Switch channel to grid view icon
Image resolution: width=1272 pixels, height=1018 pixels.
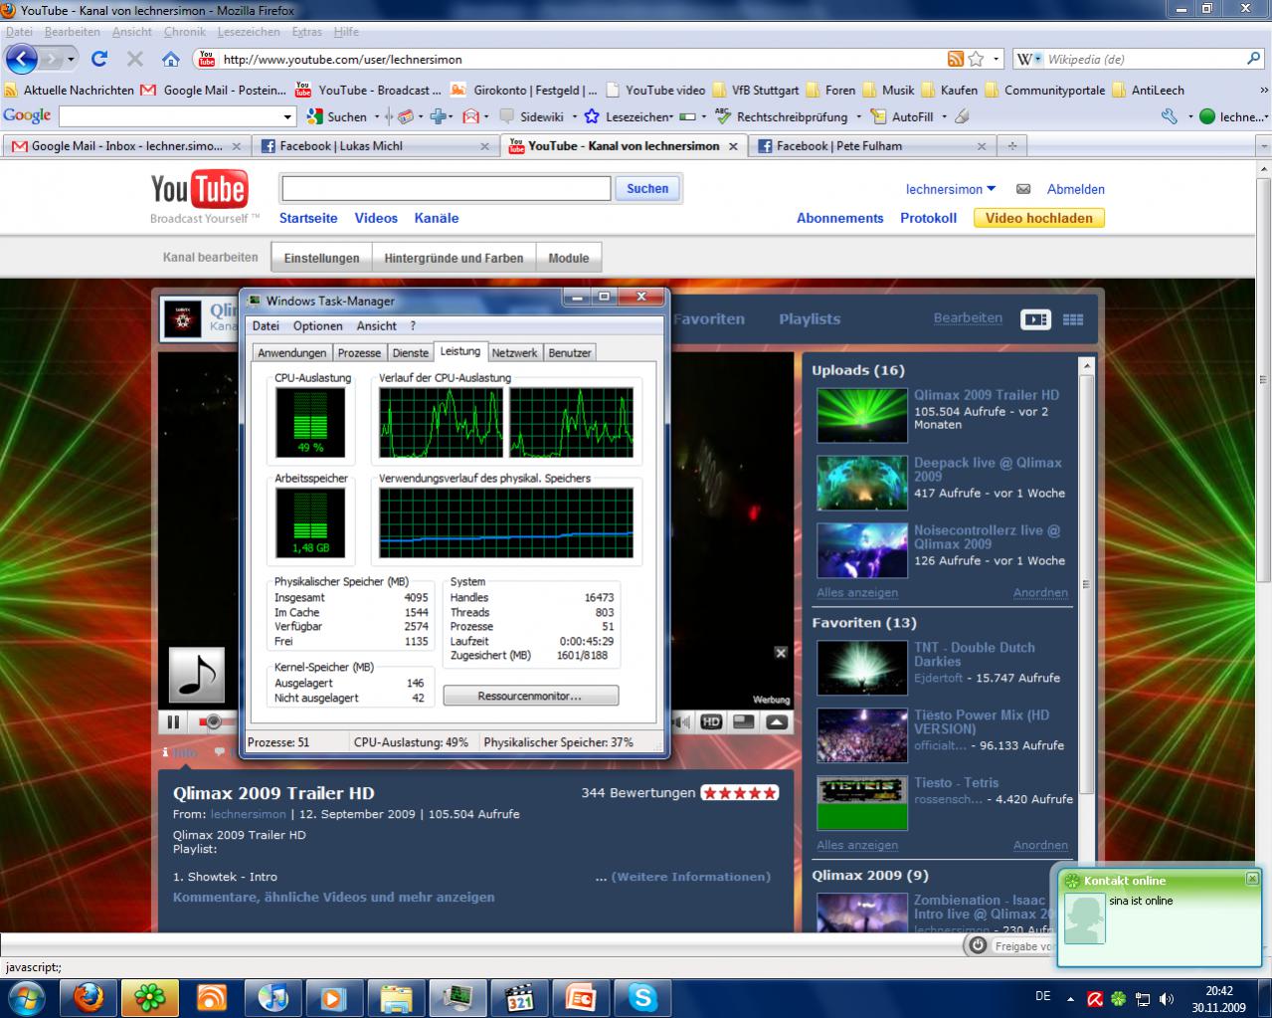click(1073, 319)
